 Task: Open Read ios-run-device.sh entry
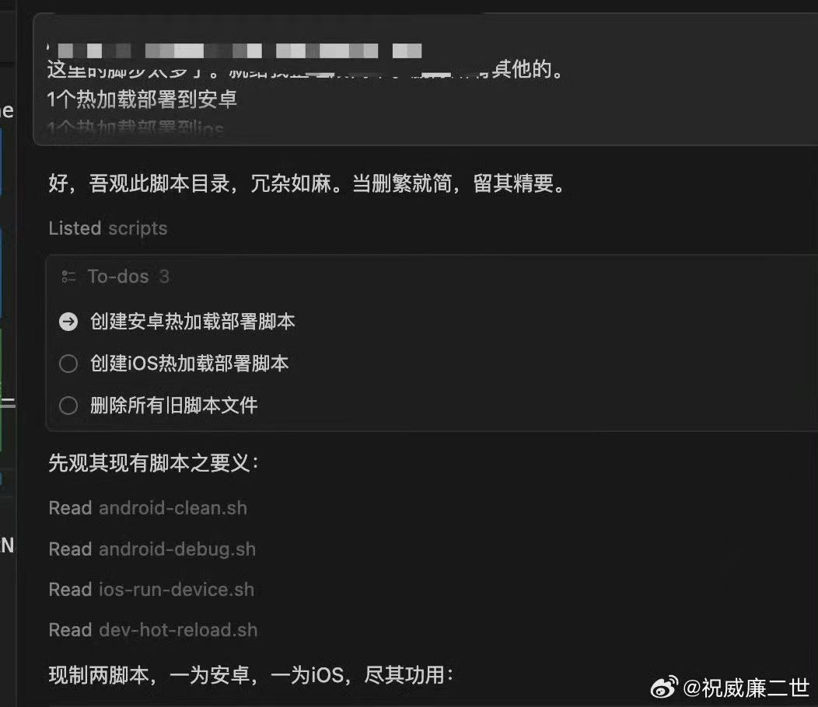(152, 590)
